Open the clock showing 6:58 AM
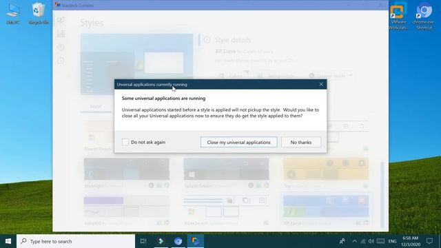The image size is (441, 248). click(x=411, y=241)
